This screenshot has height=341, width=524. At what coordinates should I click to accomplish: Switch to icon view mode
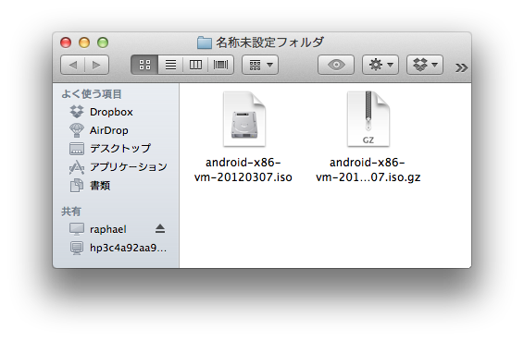tap(144, 65)
